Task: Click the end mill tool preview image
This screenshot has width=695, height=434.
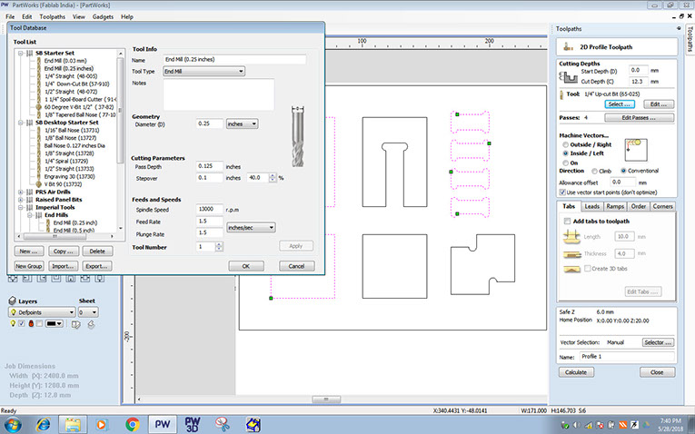Action: click(298, 136)
